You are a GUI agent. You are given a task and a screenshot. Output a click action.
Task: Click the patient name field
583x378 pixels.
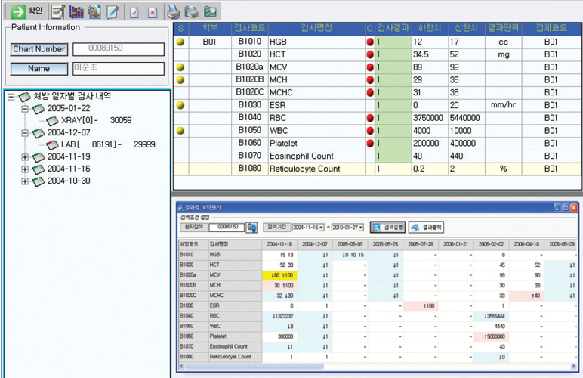coord(119,69)
